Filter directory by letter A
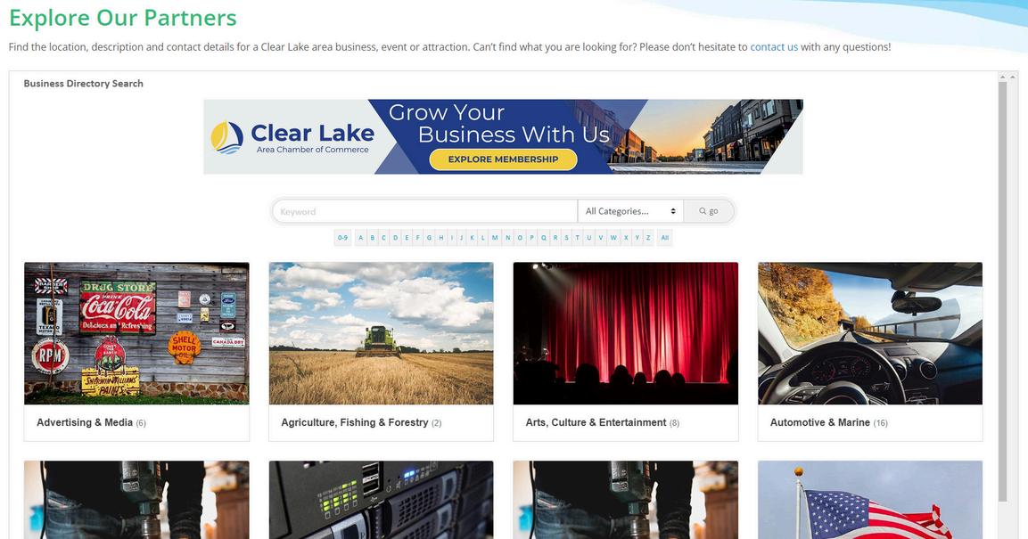1028x539 pixels. tap(360, 238)
